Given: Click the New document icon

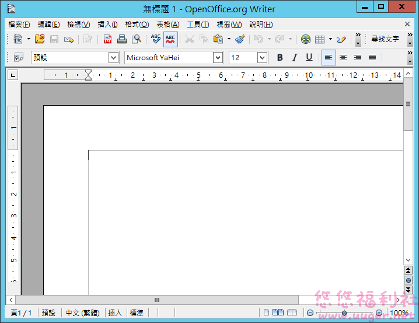Looking at the screenshot, I should [x=18, y=39].
